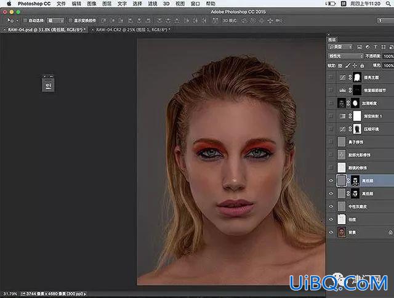394x298 pixels.
Task: Lock image pixels (brush icon)
Action: pyautogui.click(x=347, y=66)
